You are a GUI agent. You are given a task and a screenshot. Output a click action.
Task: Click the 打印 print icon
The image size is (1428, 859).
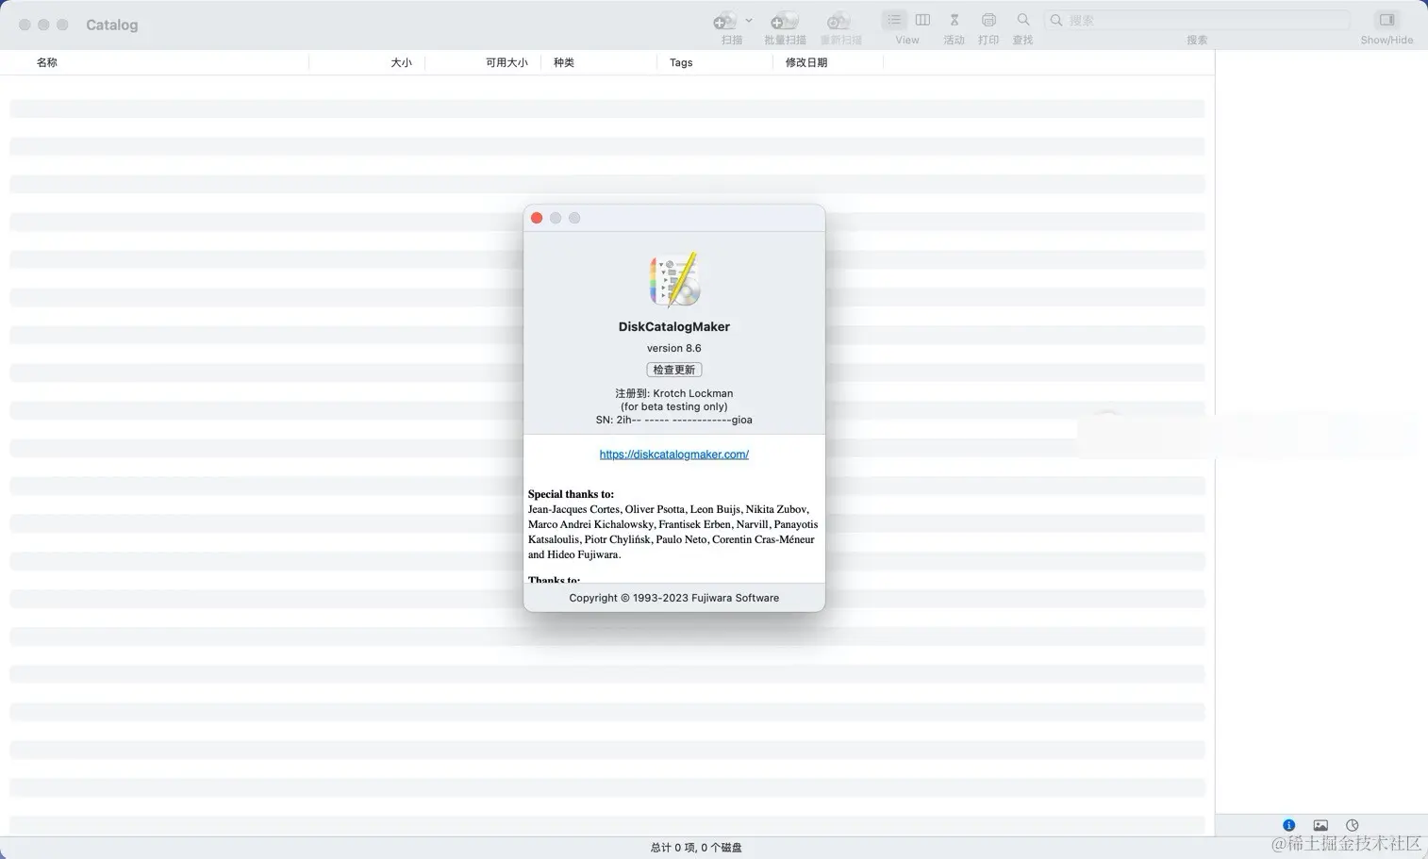pos(988,20)
